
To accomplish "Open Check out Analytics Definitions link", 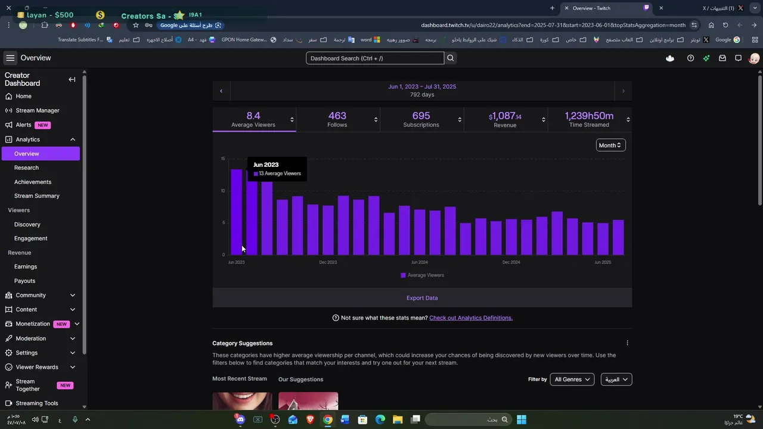I will pos(471,318).
